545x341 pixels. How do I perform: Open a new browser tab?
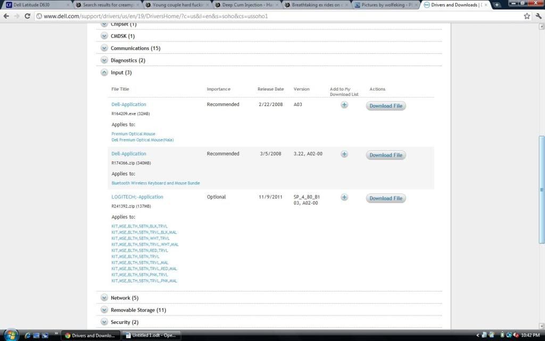click(497, 5)
